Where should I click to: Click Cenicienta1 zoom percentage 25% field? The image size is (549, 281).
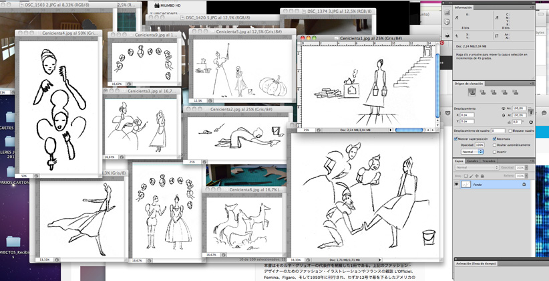pyautogui.click(x=307, y=130)
